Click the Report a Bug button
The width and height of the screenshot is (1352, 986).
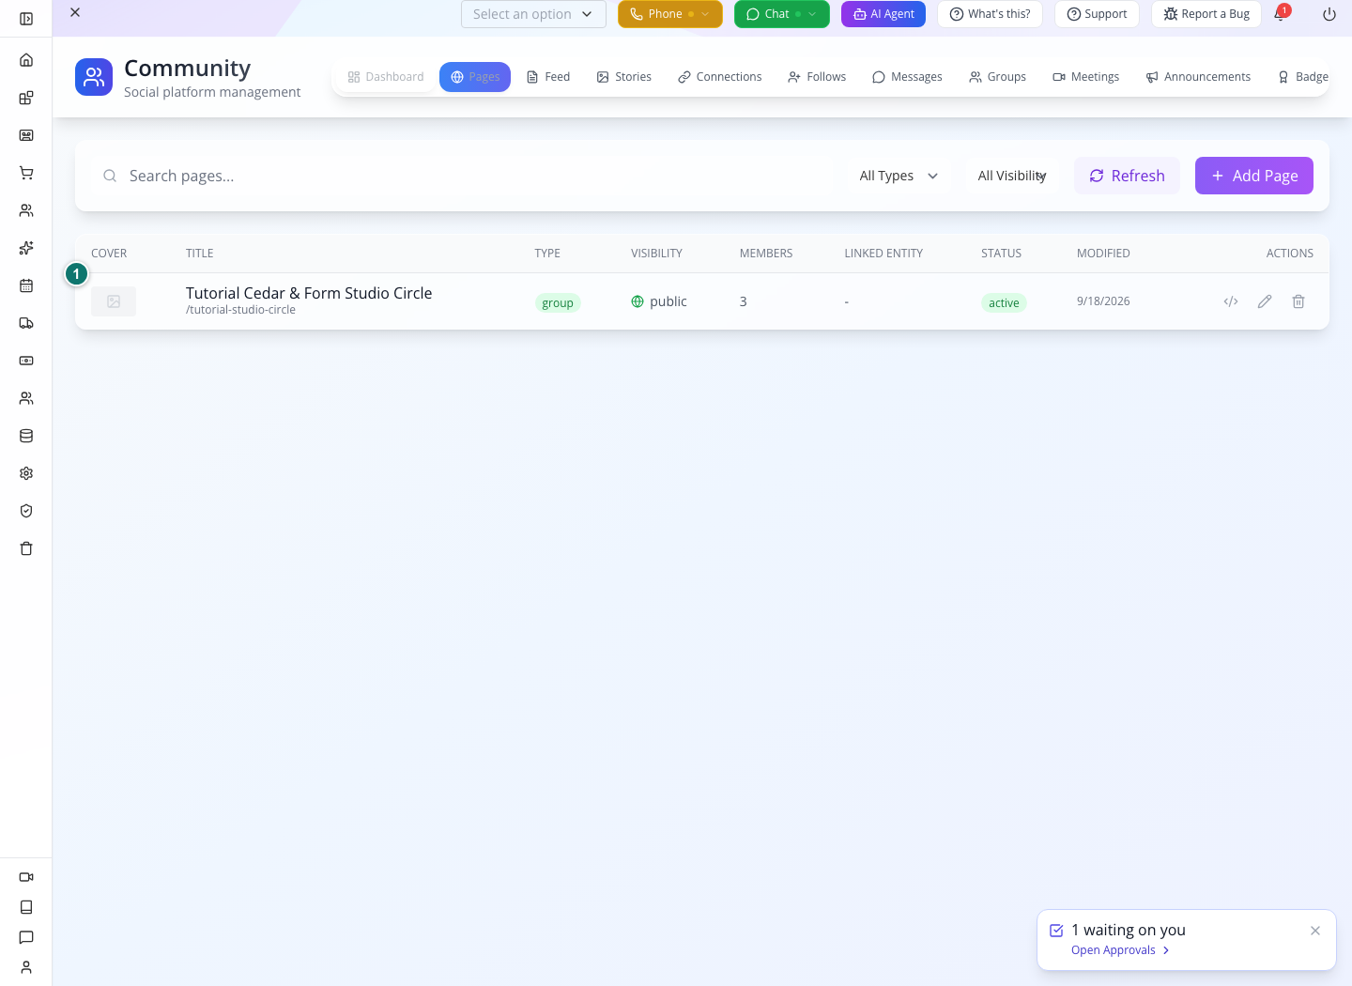coord(1206,14)
